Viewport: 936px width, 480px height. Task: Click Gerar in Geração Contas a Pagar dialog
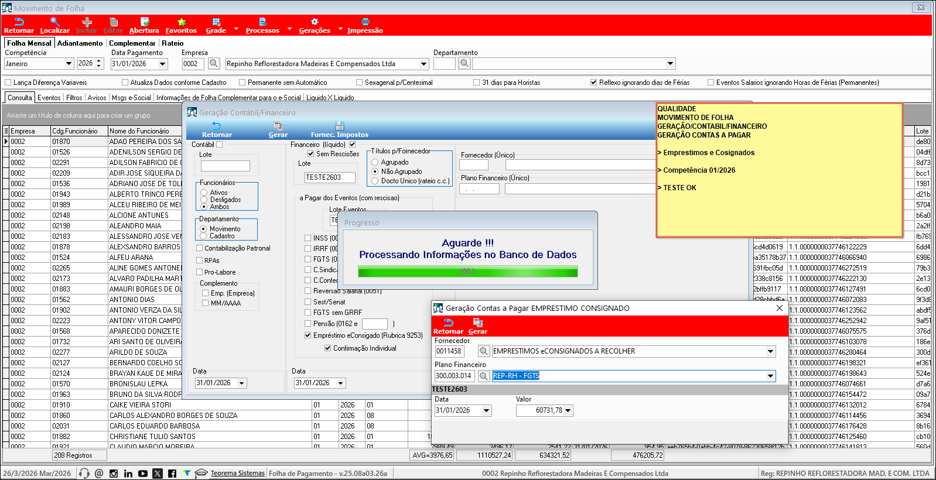(477, 326)
